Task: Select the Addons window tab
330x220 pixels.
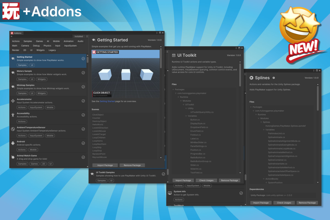Action: [16, 33]
